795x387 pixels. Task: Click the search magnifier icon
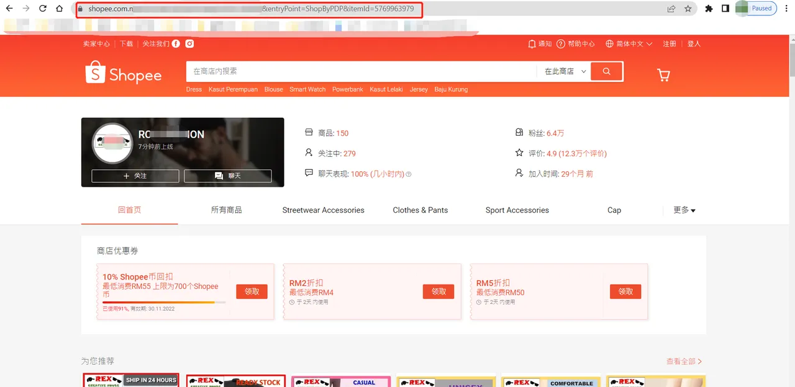click(x=606, y=71)
